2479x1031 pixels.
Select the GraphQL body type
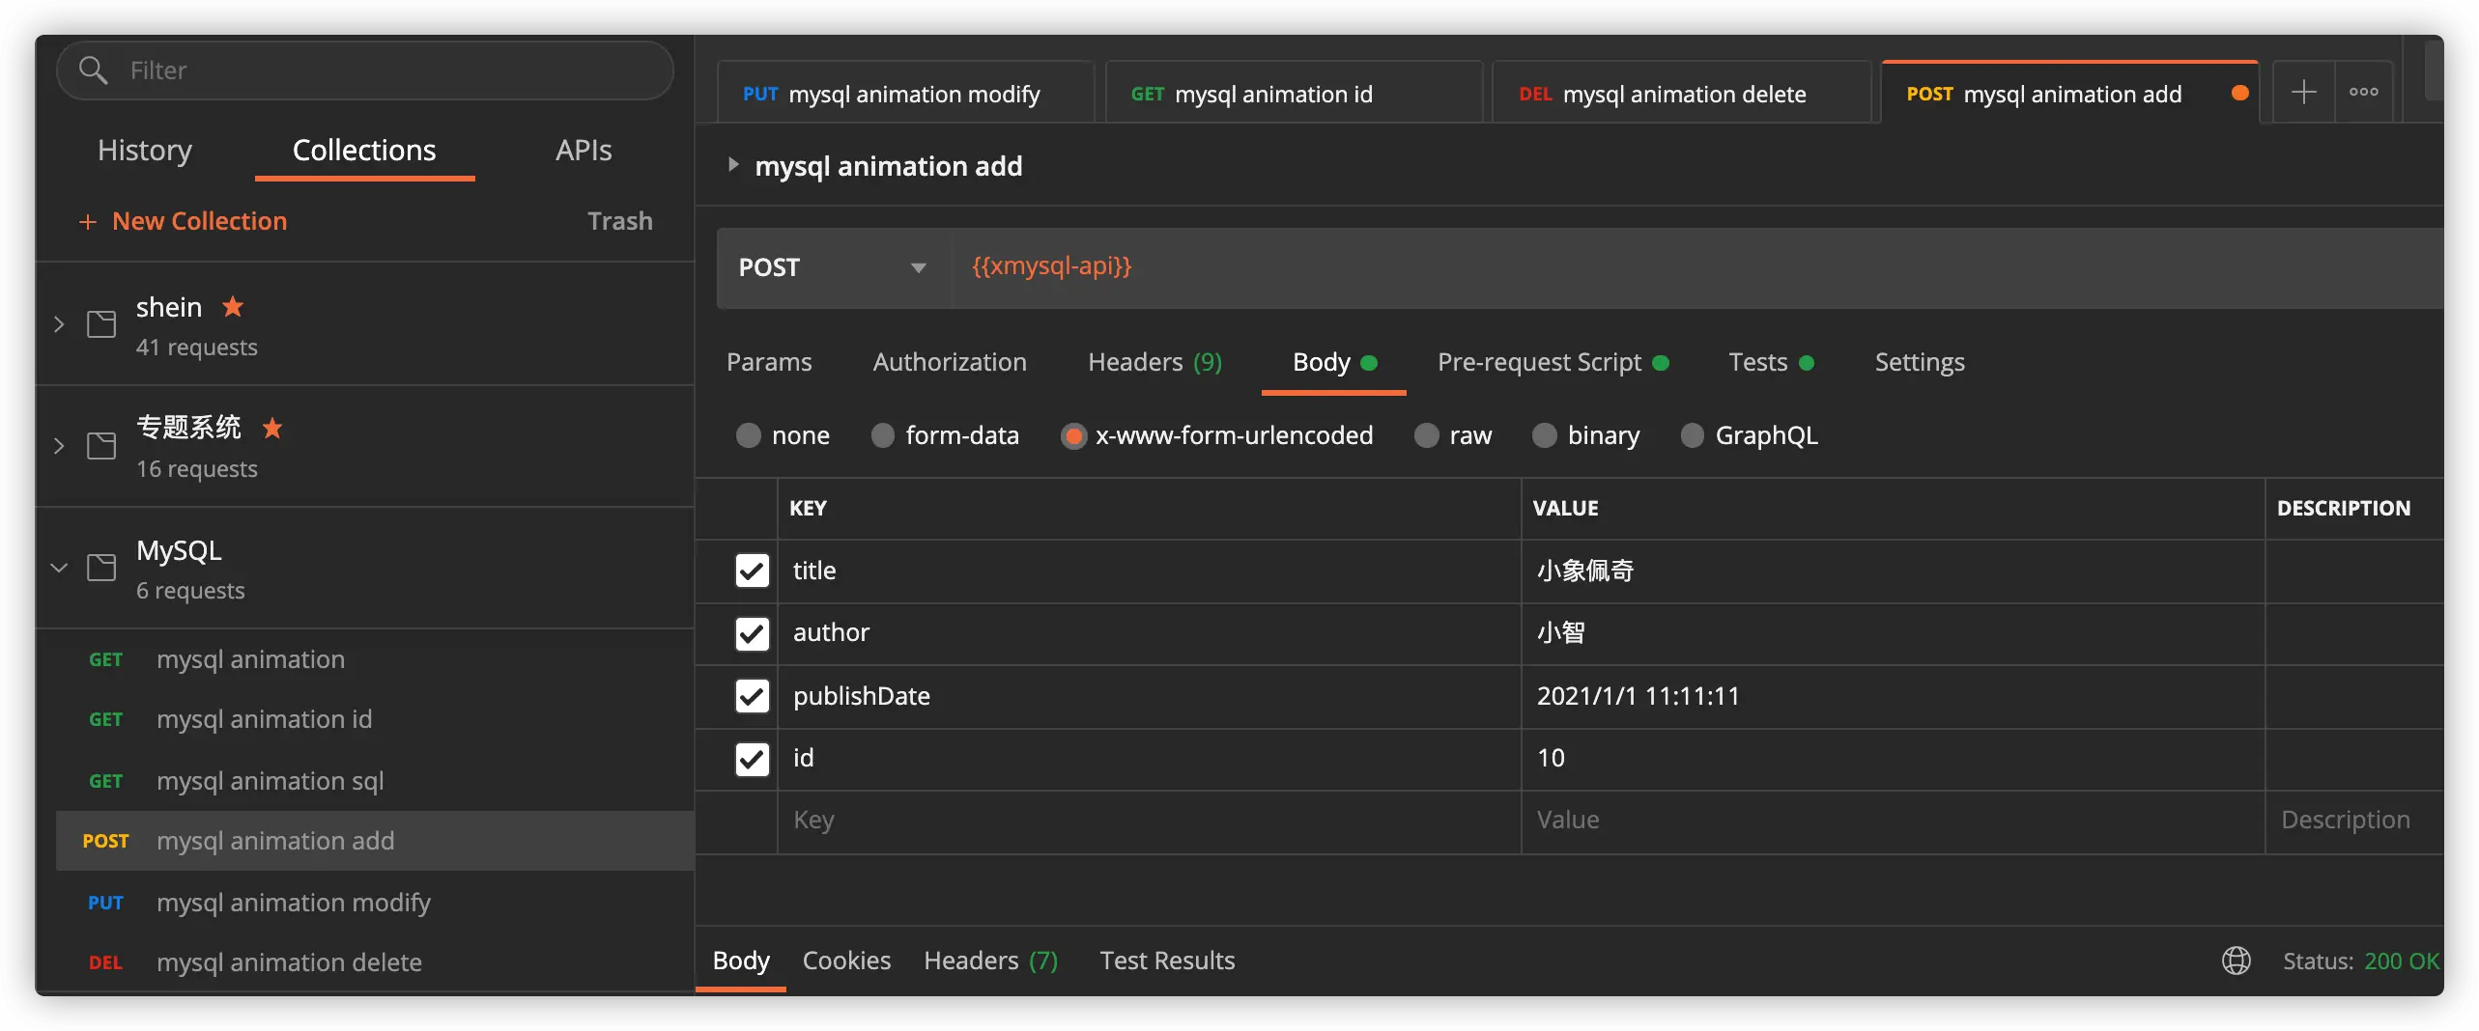click(x=1692, y=435)
